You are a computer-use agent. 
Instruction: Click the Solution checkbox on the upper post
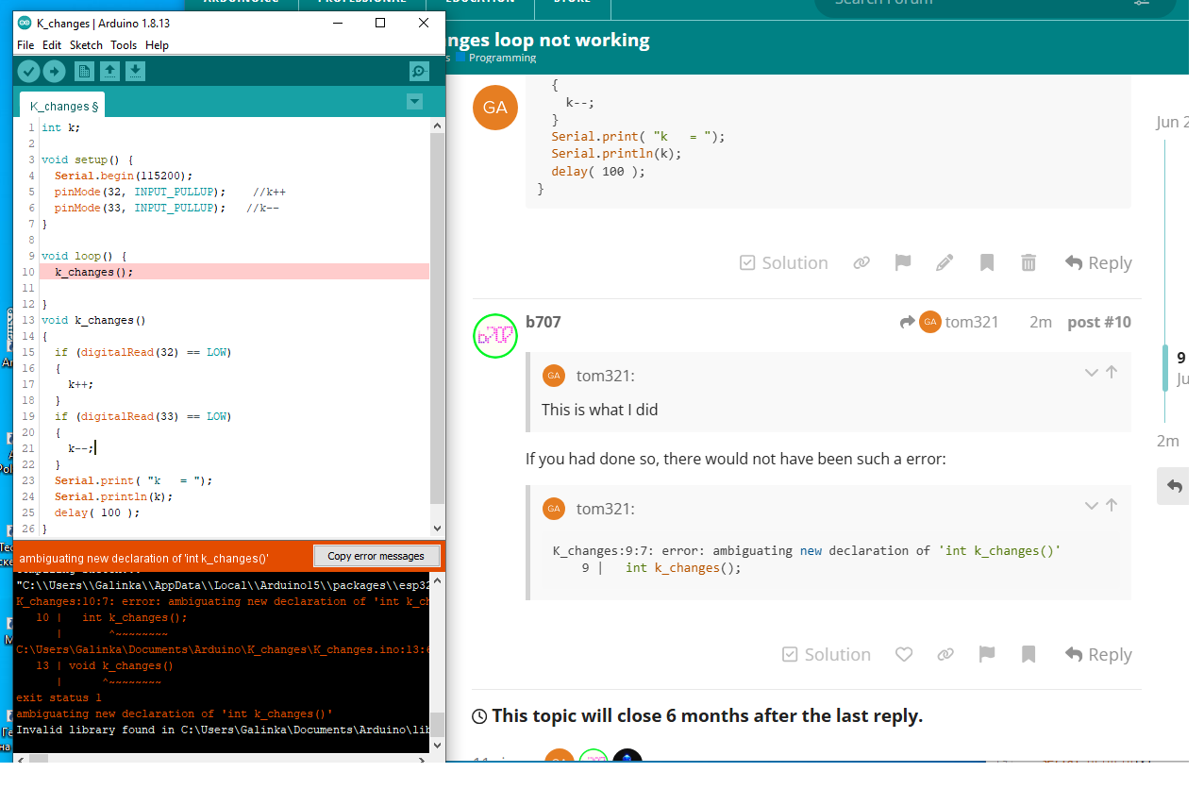point(783,262)
